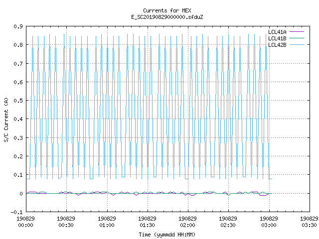Click the y-axis tick label 0.4
Image resolution: width=319 pixels, height=239 pixels.
point(18,119)
